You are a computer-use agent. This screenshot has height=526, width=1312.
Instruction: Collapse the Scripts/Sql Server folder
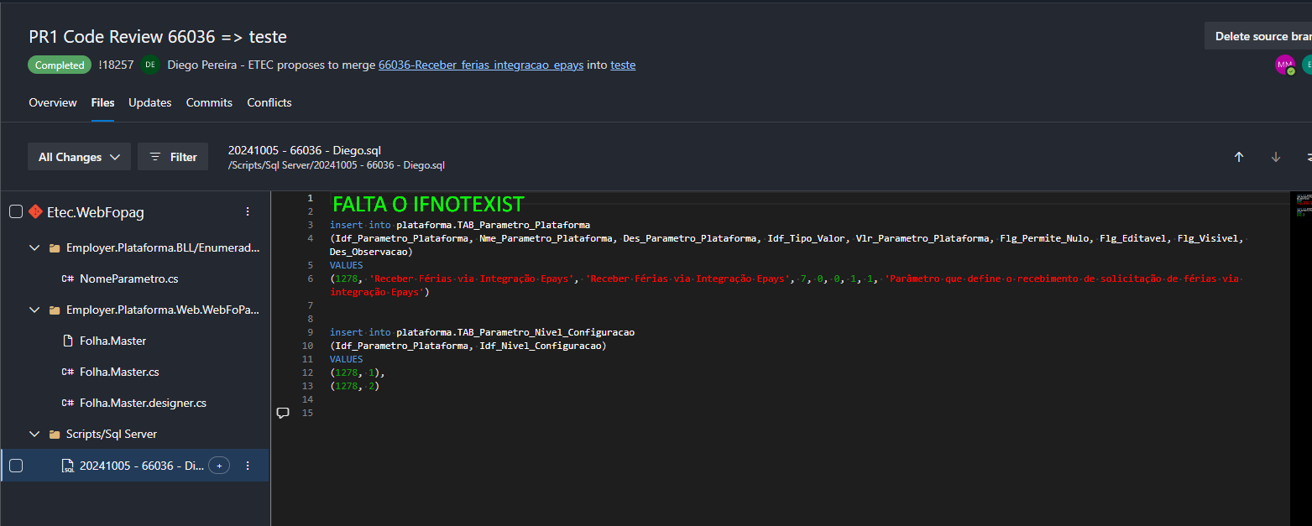point(34,435)
